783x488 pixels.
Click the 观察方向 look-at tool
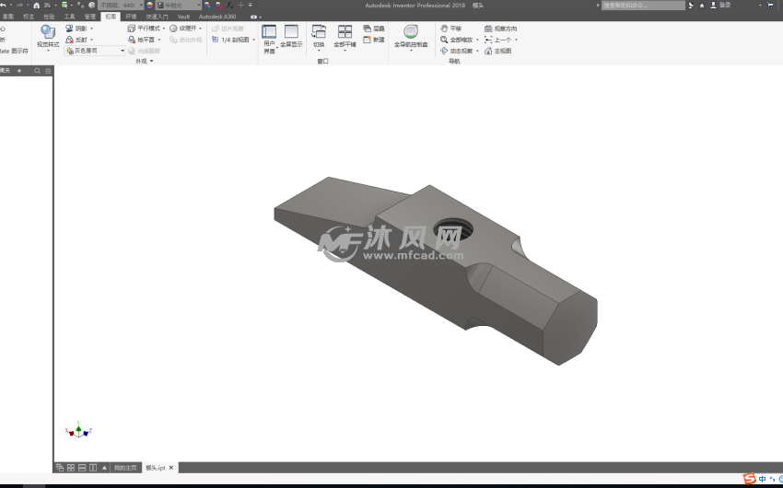(x=500, y=29)
